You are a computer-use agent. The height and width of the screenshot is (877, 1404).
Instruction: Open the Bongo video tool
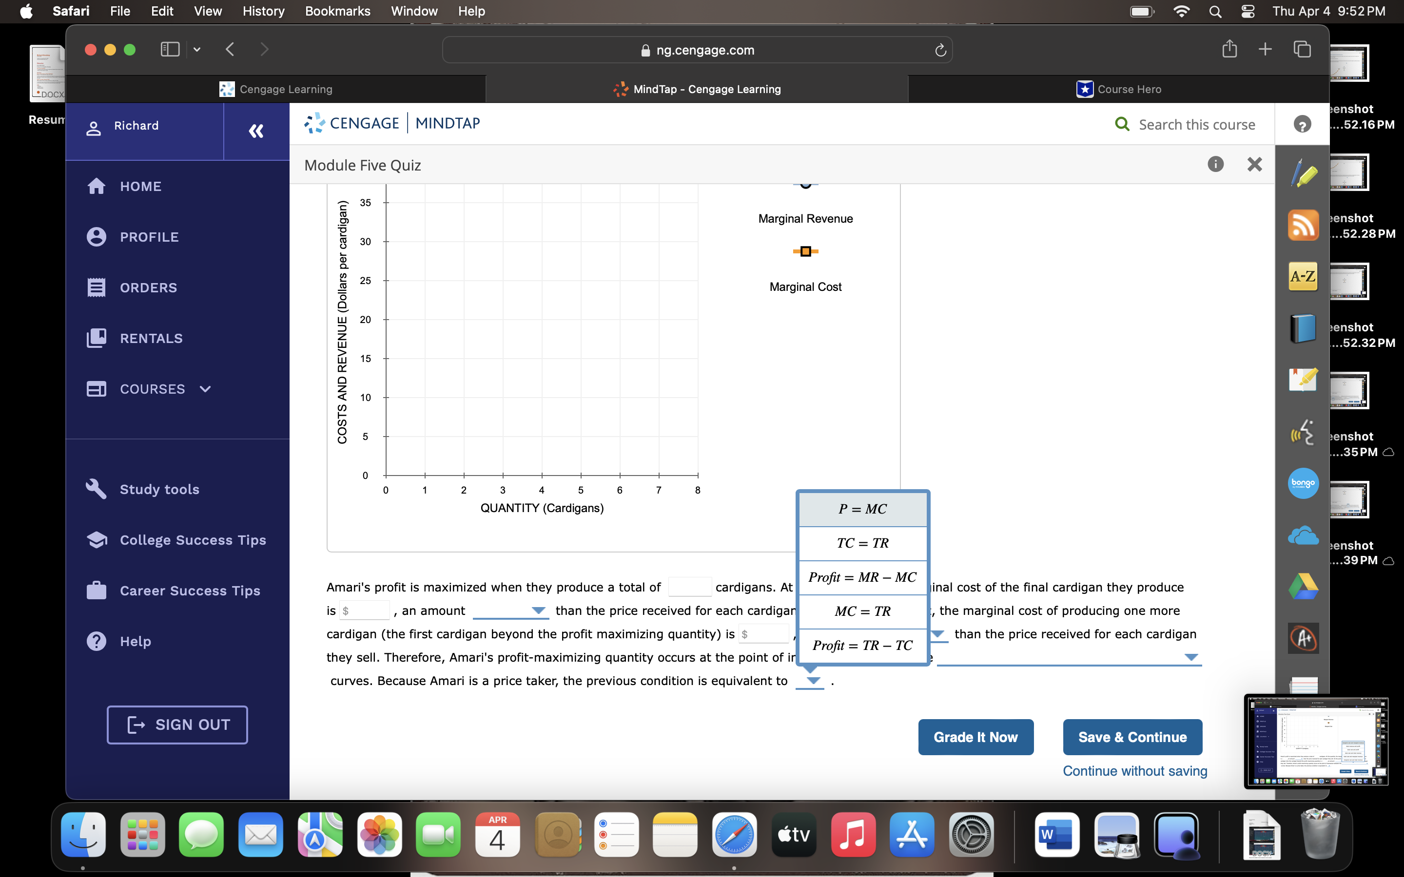[x=1303, y=483]
